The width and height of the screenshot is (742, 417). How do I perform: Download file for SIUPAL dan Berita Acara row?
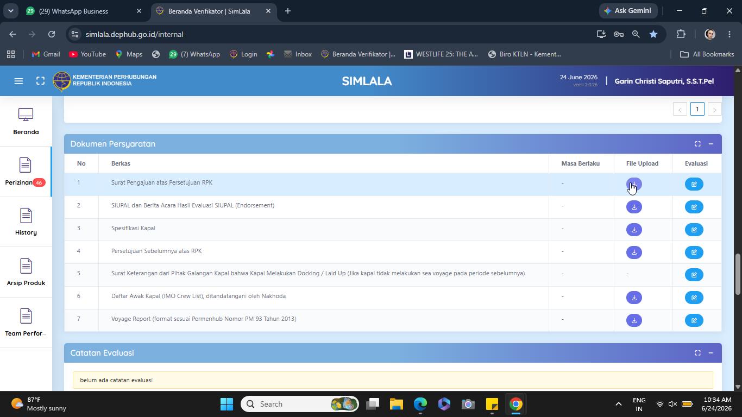[634, 207]
